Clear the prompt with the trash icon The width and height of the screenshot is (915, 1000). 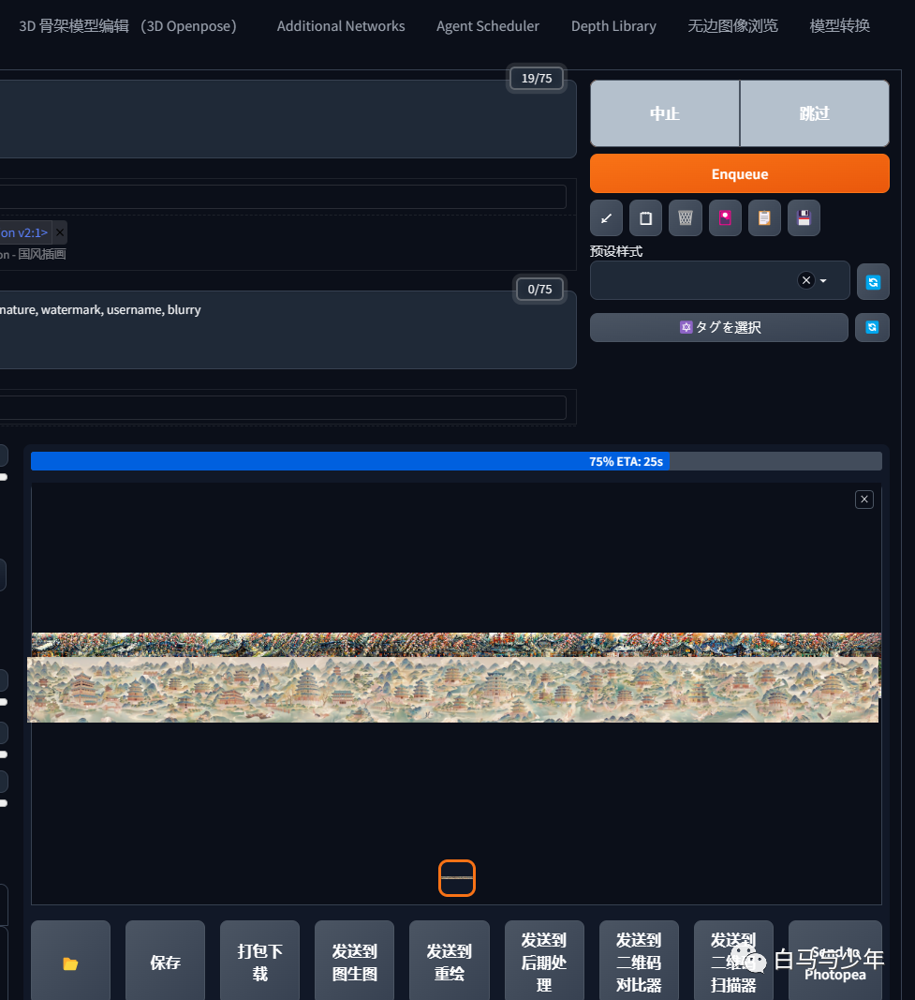point(685,218)
